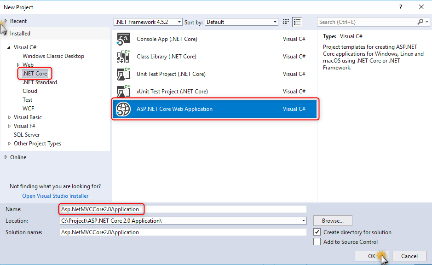This screenshot has height=265, width=432.
Task: Open the .NET Framework 4.5.2 version dropdown
Action: [179, 22]
